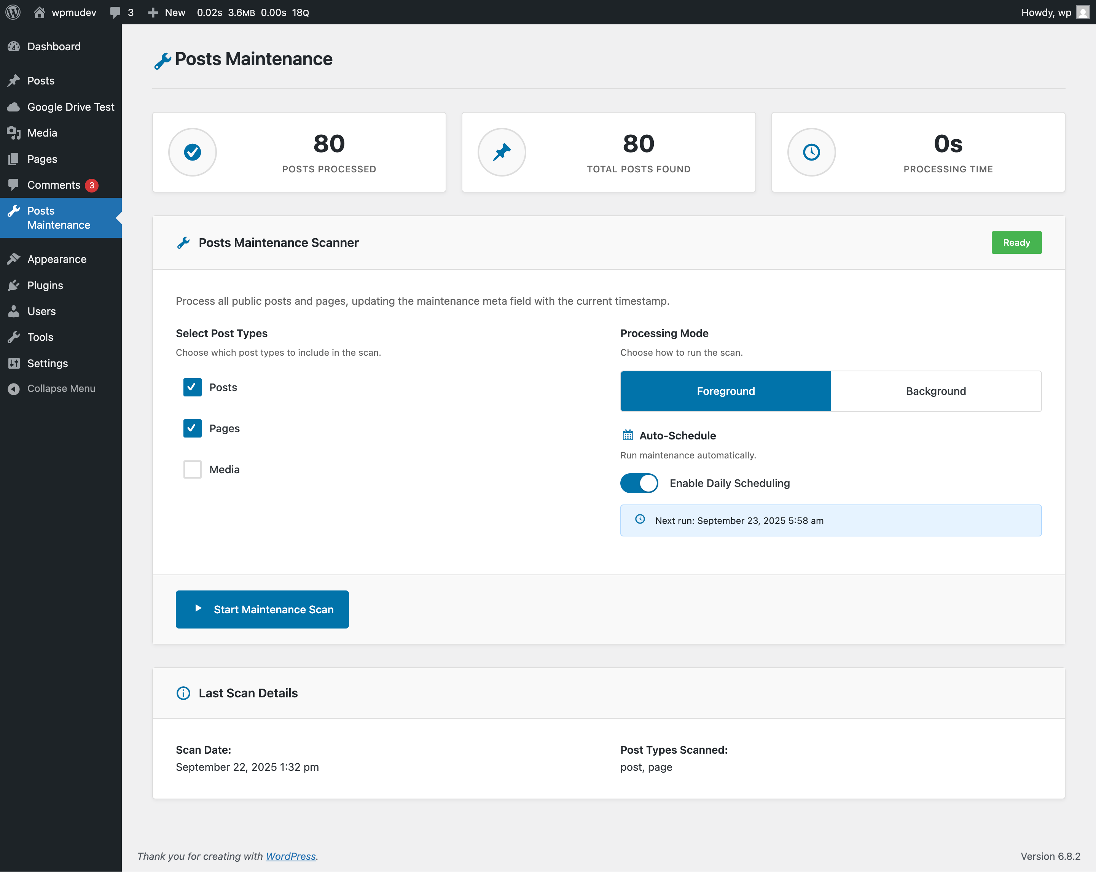Click the wrench icon beside Posts Maintenance Scanner
This screenshot has height=872, width=1096.
183,243
